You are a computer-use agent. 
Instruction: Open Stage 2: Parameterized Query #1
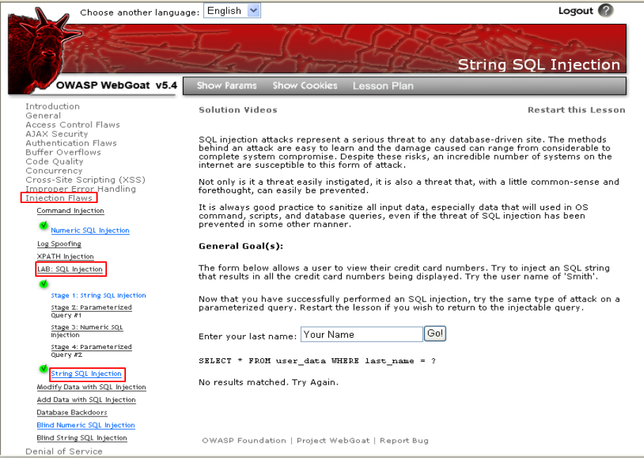tap(91, 311)
